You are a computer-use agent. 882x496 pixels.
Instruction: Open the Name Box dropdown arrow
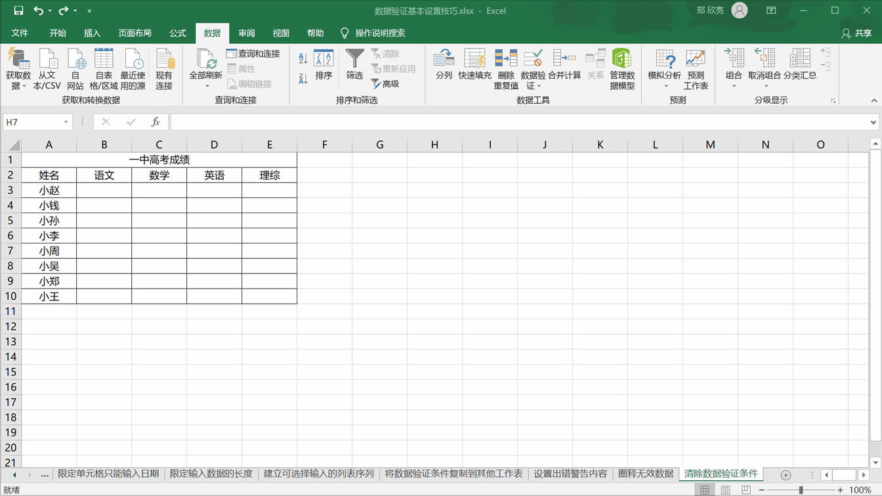coord(65,121)
